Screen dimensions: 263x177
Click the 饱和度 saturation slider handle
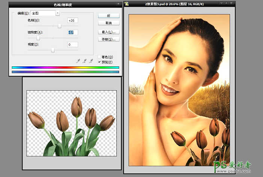pos(38,38)
